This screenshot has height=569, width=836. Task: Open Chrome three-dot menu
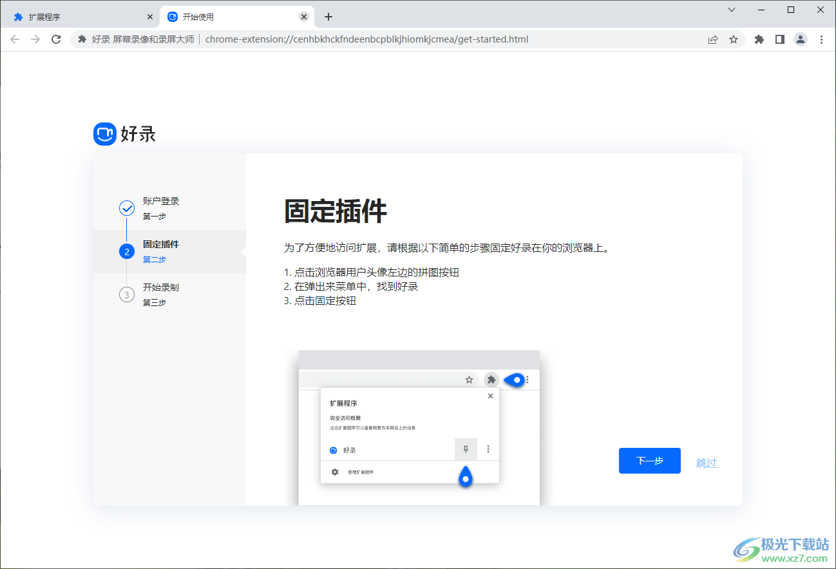coord(821,39)
